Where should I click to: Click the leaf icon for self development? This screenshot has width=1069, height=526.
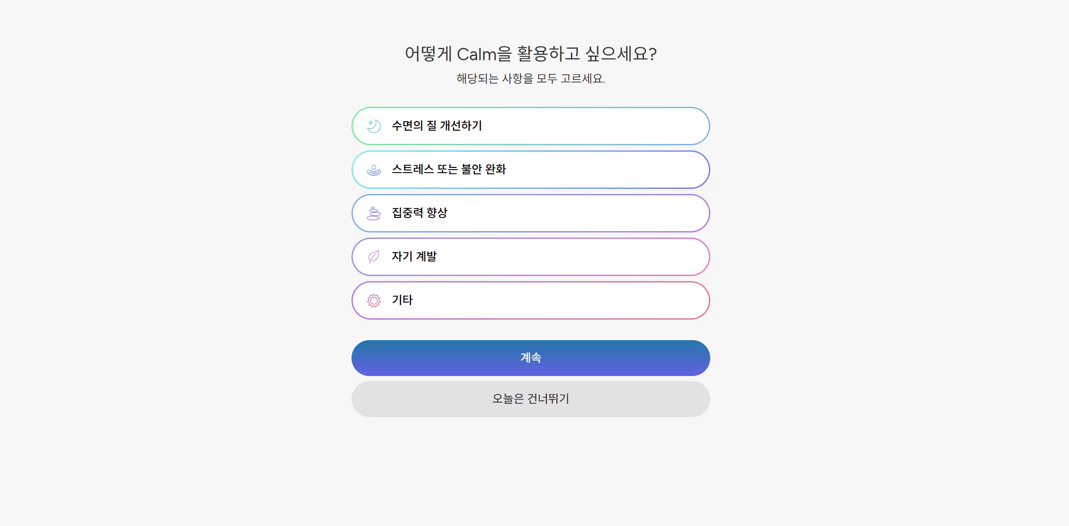tap(374, 257)
